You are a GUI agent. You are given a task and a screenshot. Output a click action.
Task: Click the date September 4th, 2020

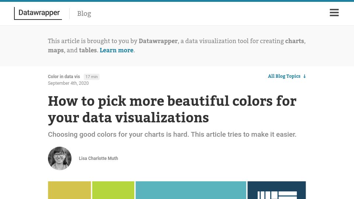tap(68, 83)
